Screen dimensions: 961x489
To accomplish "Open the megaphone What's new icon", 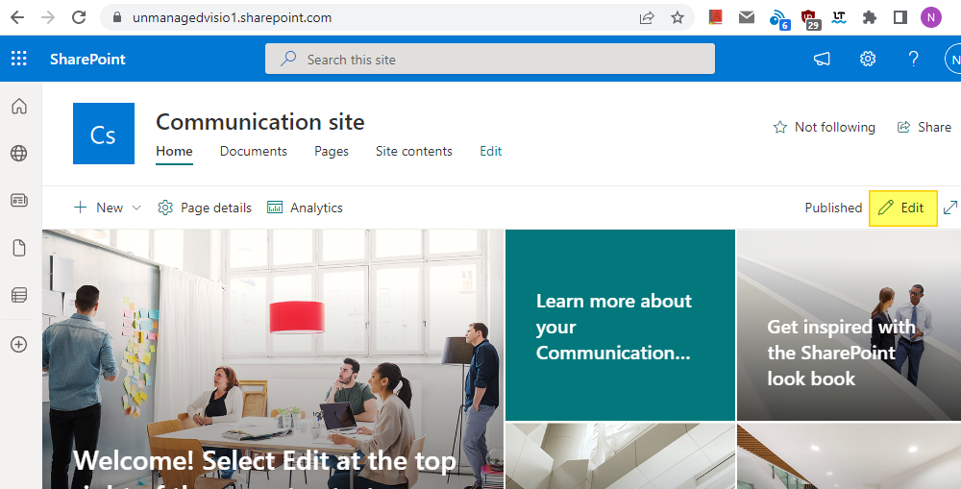I will coord(822,59).
